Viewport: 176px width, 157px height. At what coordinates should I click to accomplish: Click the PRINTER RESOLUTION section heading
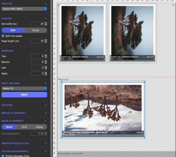[x=15, y=143]
